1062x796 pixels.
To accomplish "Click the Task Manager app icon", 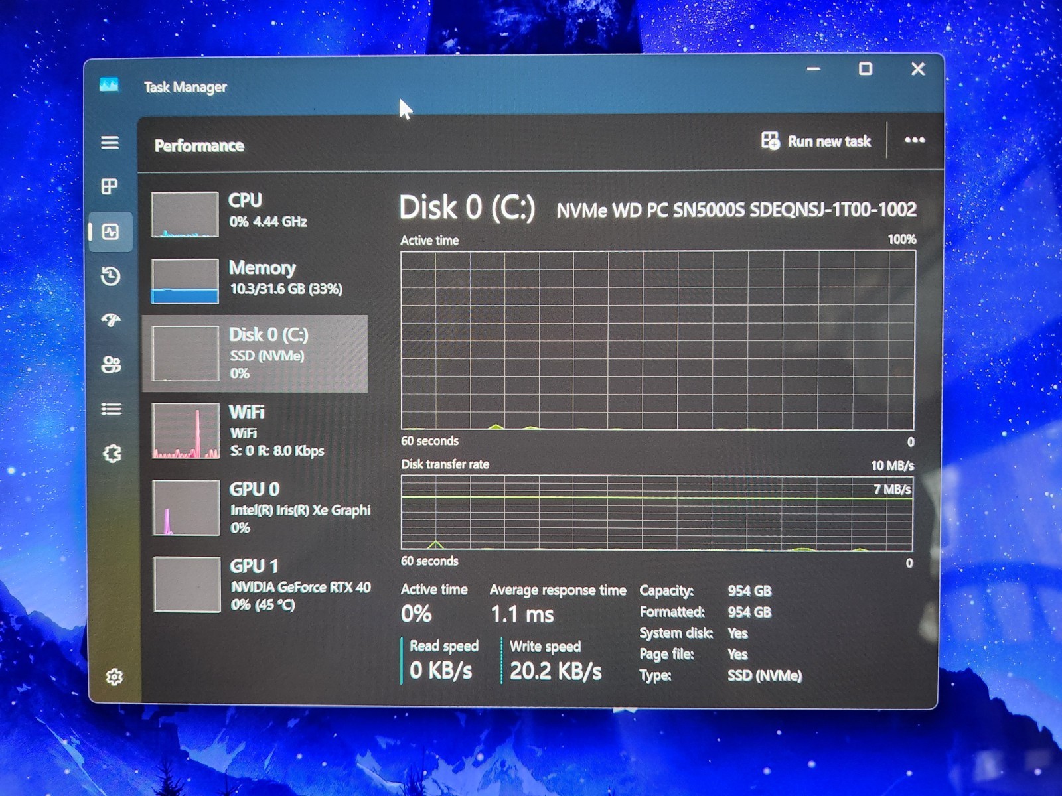I will (109, 85).
